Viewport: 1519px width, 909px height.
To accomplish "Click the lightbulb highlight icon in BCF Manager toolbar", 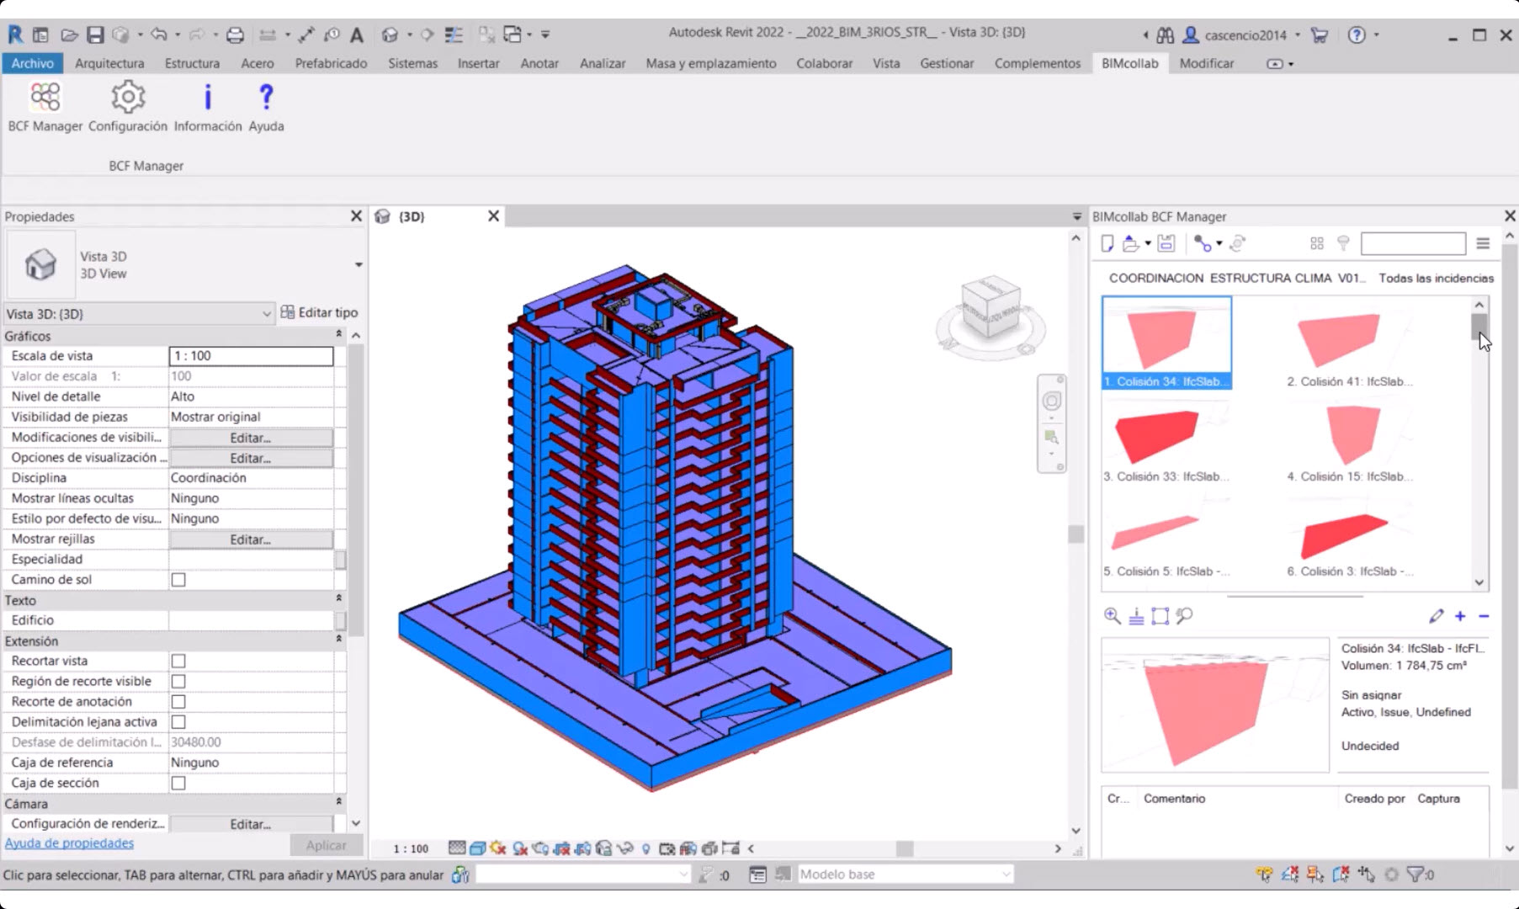I will (1343, 243).
